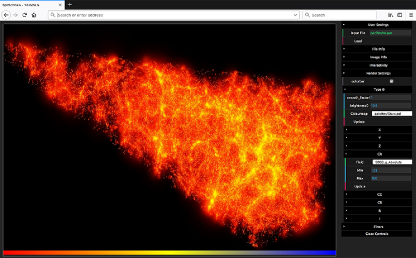The height and width of the screenshot is (258, 416).
Task: Expand the Filters section
Action: [x=377, y=227]
